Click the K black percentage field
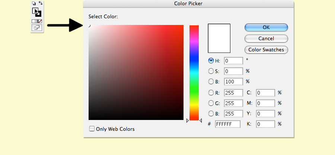 coord(265,124)
